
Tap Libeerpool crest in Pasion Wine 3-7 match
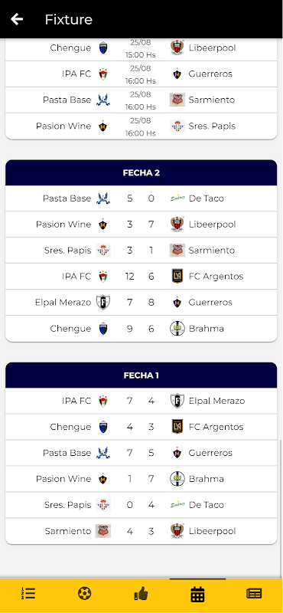click(177, 225)
